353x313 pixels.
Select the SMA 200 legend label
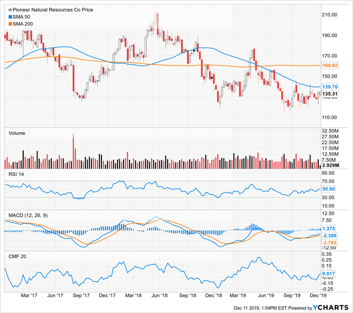click(x=23, y=24)
